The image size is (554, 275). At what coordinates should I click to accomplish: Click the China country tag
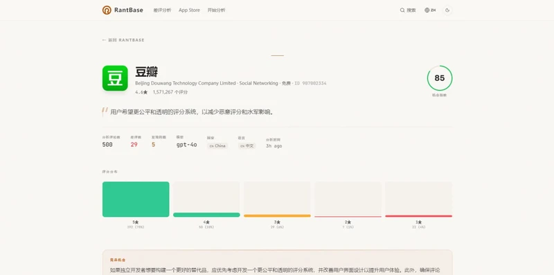(217, 145)
